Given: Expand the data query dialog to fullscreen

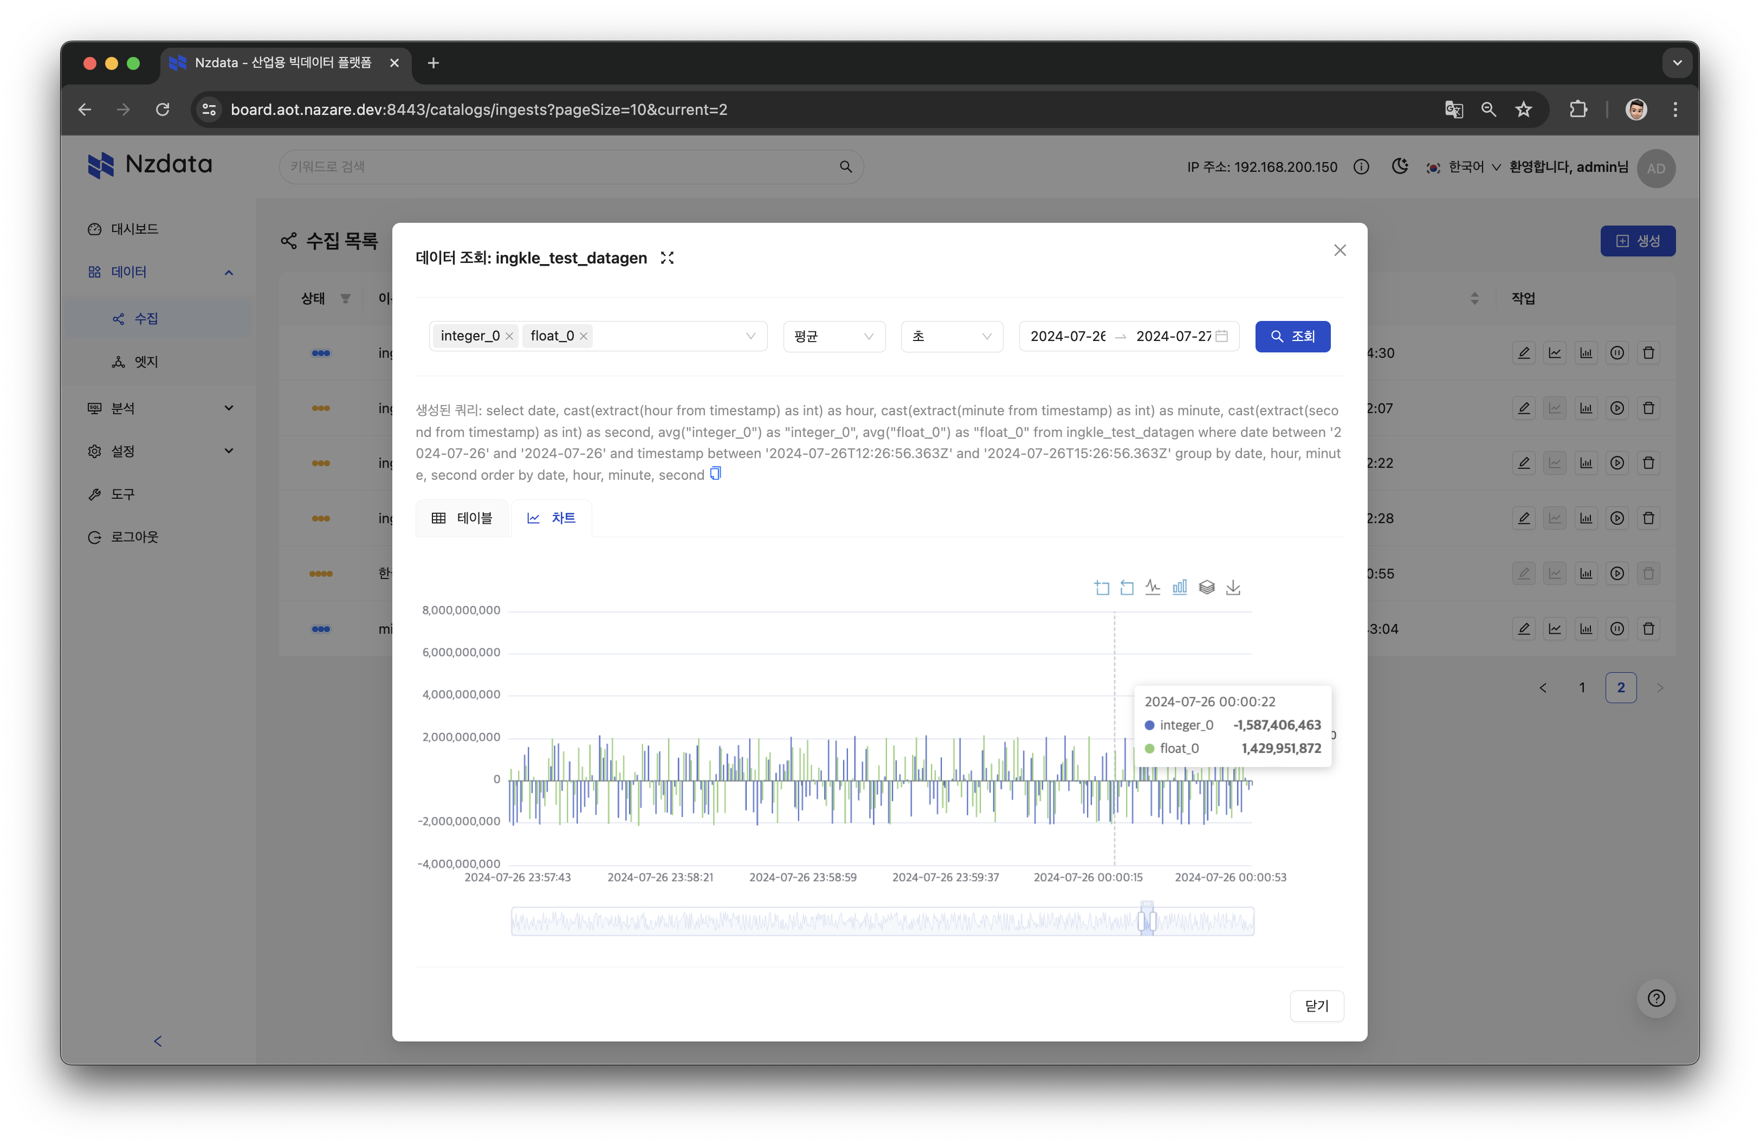Looking at the screenshot, I should point(667,258).
